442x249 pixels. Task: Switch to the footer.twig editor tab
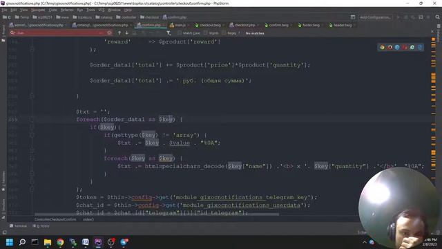[x=311, y=25]
